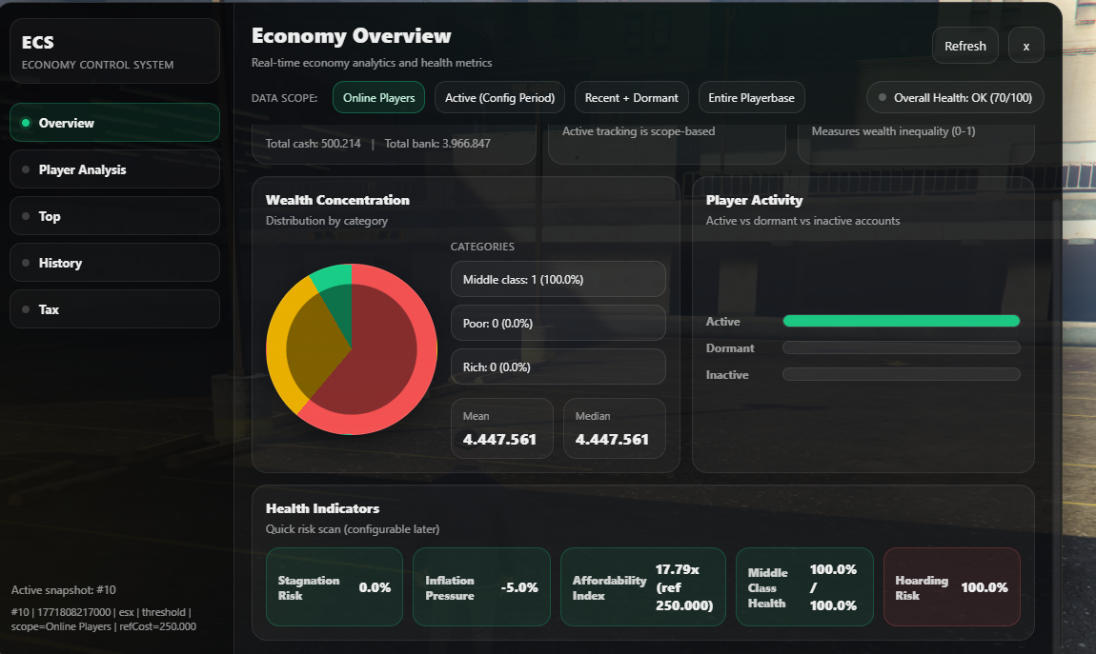The height and width of the screenshot is (654, 1096).
Task: Click the Mean 4.447.561 card
Action: (x=502, y=428)
